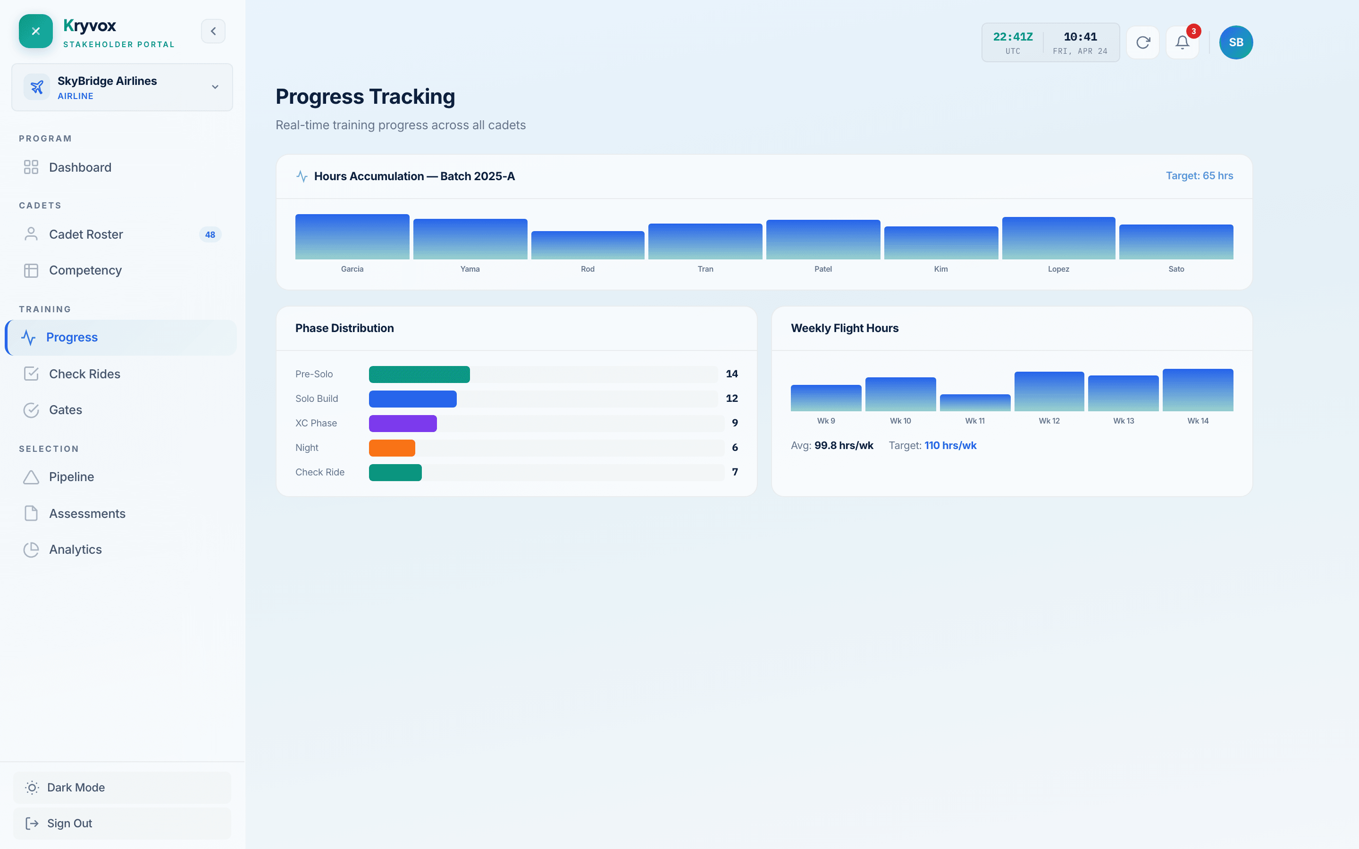The image size is (1359, 849).
Task: Click the refresh icon button
Action: [x=1143, y=42]
